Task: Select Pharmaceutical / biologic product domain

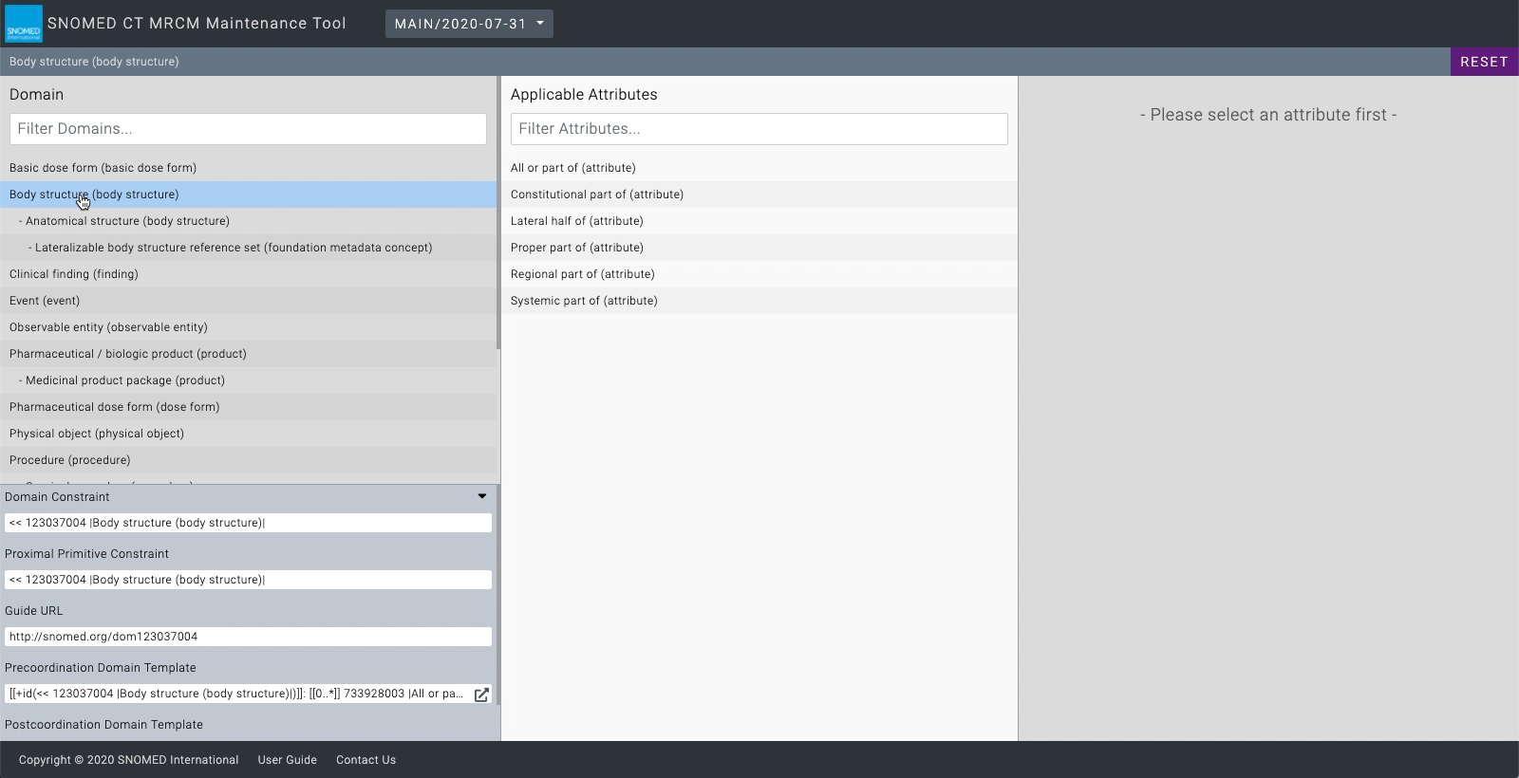Action: (x=248, y=354)
